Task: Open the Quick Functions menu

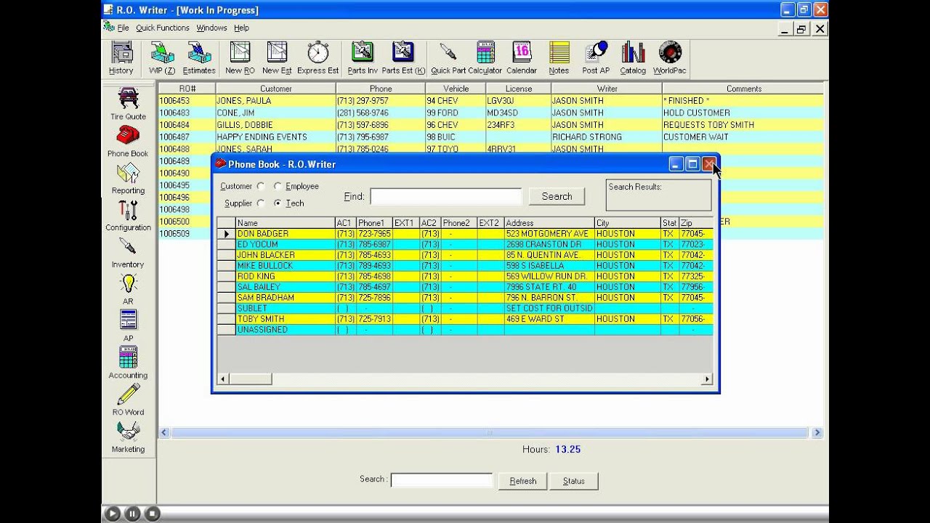Action: (162, 28)
